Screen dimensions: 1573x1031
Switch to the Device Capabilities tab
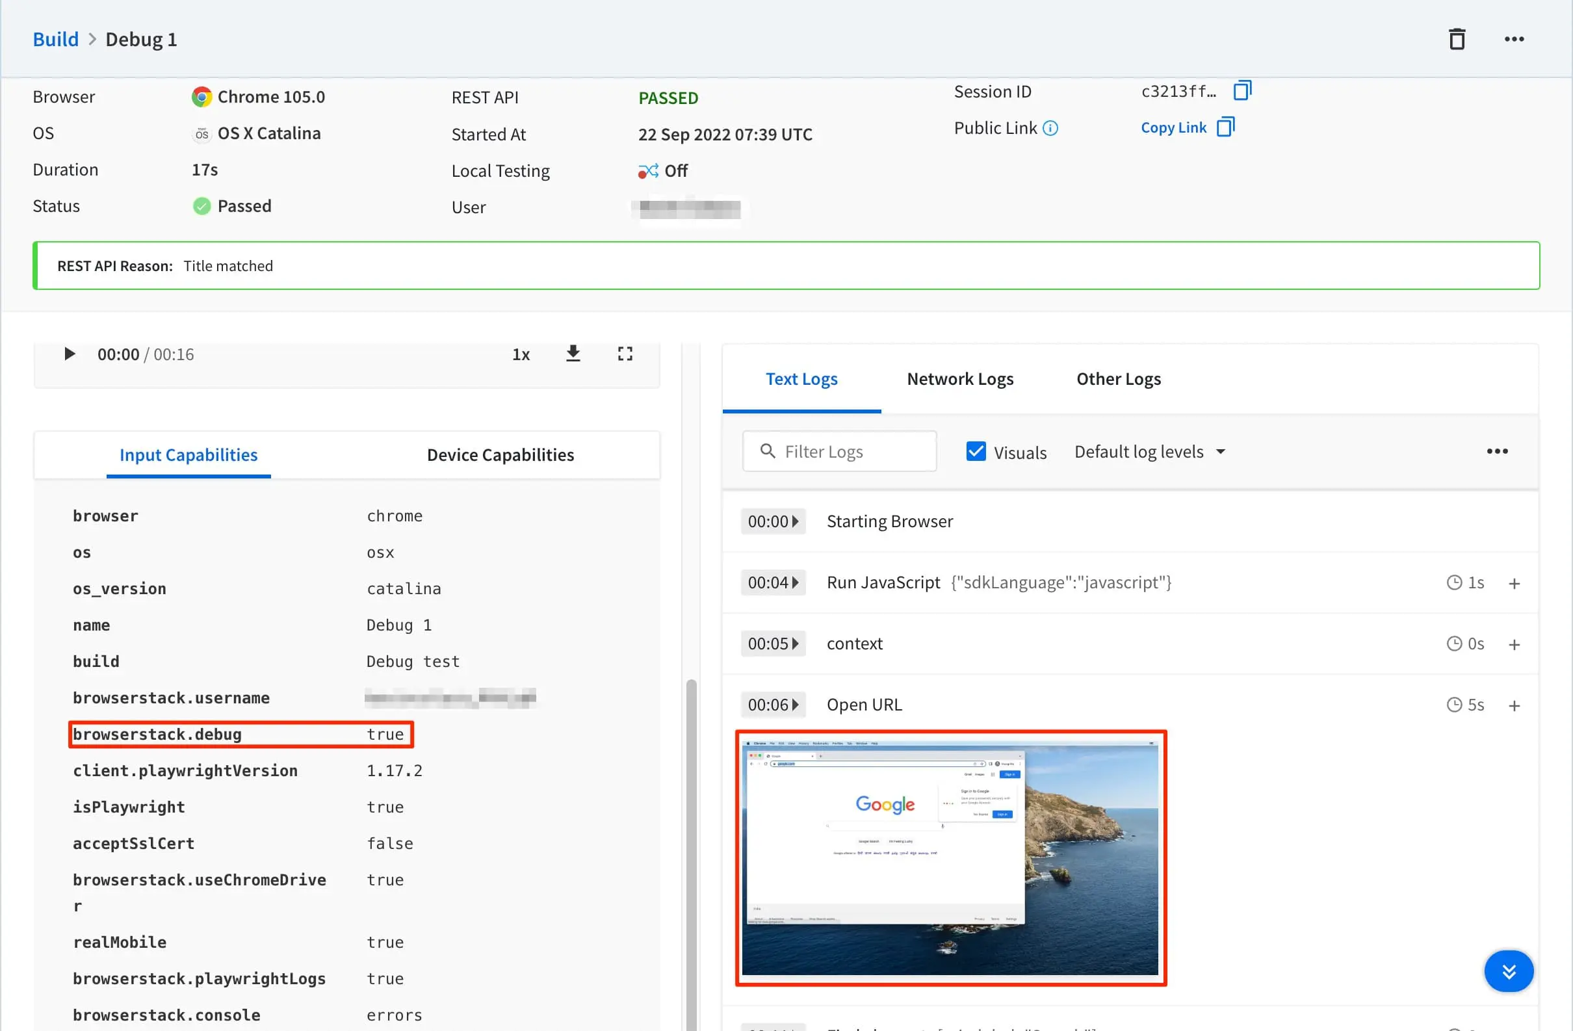[x=500, y=454]
